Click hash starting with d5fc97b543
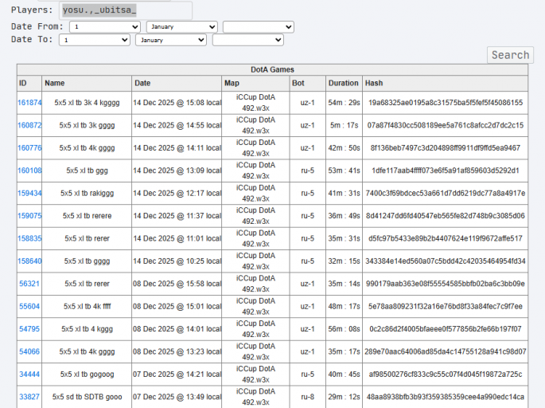Viewport: 545px width, 408px height. 446,238
